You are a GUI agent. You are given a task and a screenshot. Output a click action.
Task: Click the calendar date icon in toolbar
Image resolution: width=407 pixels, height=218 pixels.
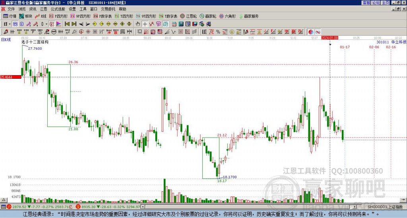coord(174,24)
